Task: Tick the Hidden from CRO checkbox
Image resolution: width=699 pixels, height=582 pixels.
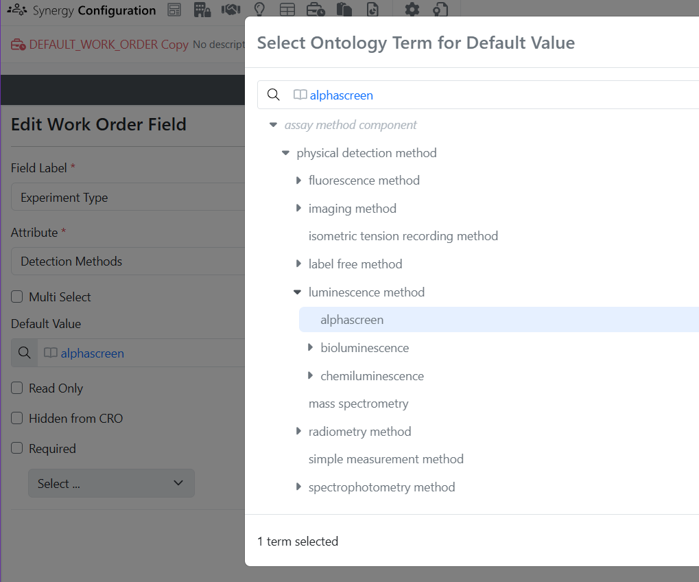Action: (17, 419)
